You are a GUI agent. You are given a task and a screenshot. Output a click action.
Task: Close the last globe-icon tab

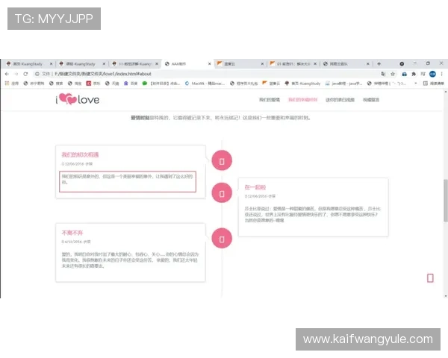pyautogui.click(x=367, y=63)
